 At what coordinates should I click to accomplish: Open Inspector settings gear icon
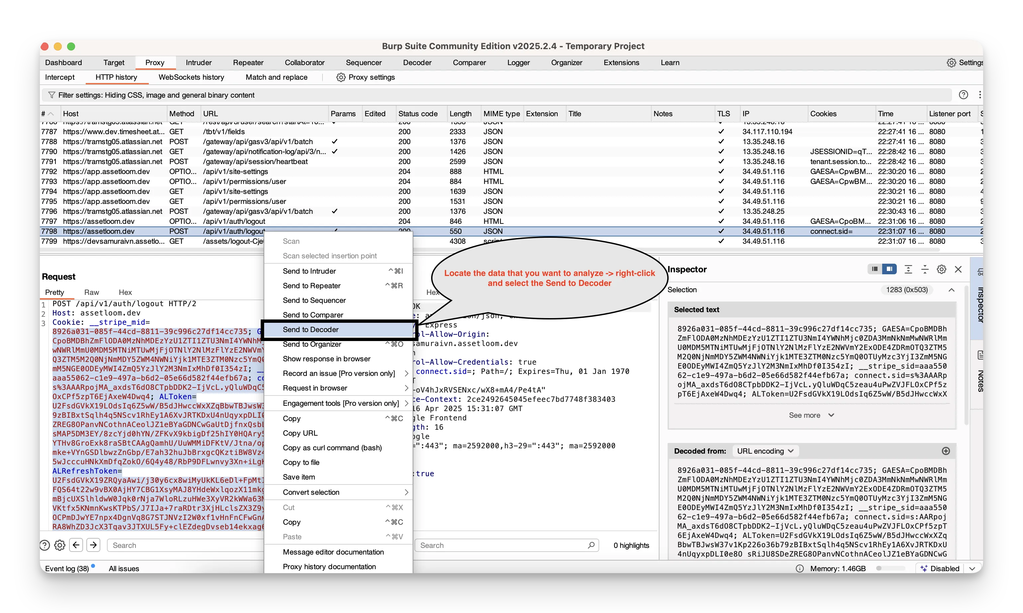coord(941,269)
